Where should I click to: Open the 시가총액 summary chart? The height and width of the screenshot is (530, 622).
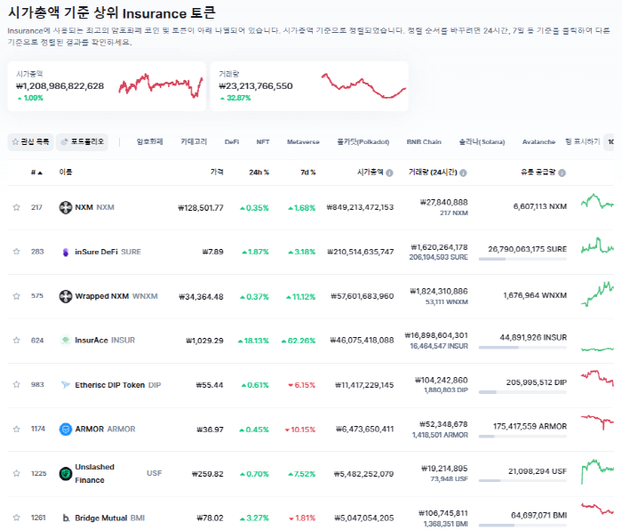pyautogui.click(x=161, y=85)
